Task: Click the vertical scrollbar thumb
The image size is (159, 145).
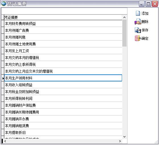Action: [x=124, y=33]
